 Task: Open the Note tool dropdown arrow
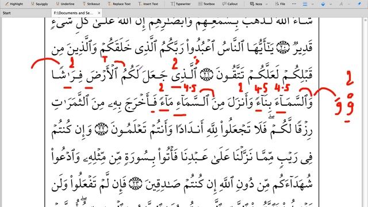point(266,4)
